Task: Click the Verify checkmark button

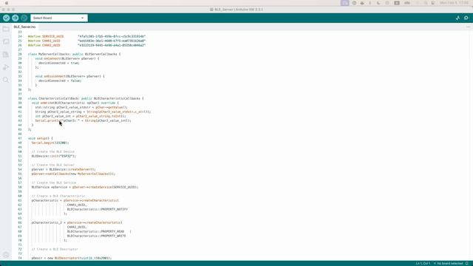Action: click(x=6, y=18)
